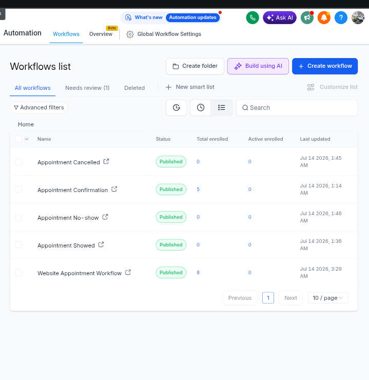Open the Overview beta tab
The image size is (369, 380).
coord(101,34)
